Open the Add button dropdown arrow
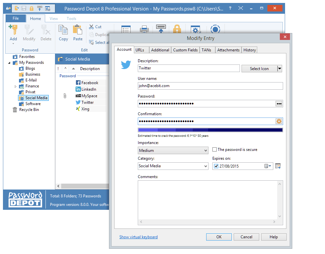Screen dimensions: 325x254 pos(13,44)
